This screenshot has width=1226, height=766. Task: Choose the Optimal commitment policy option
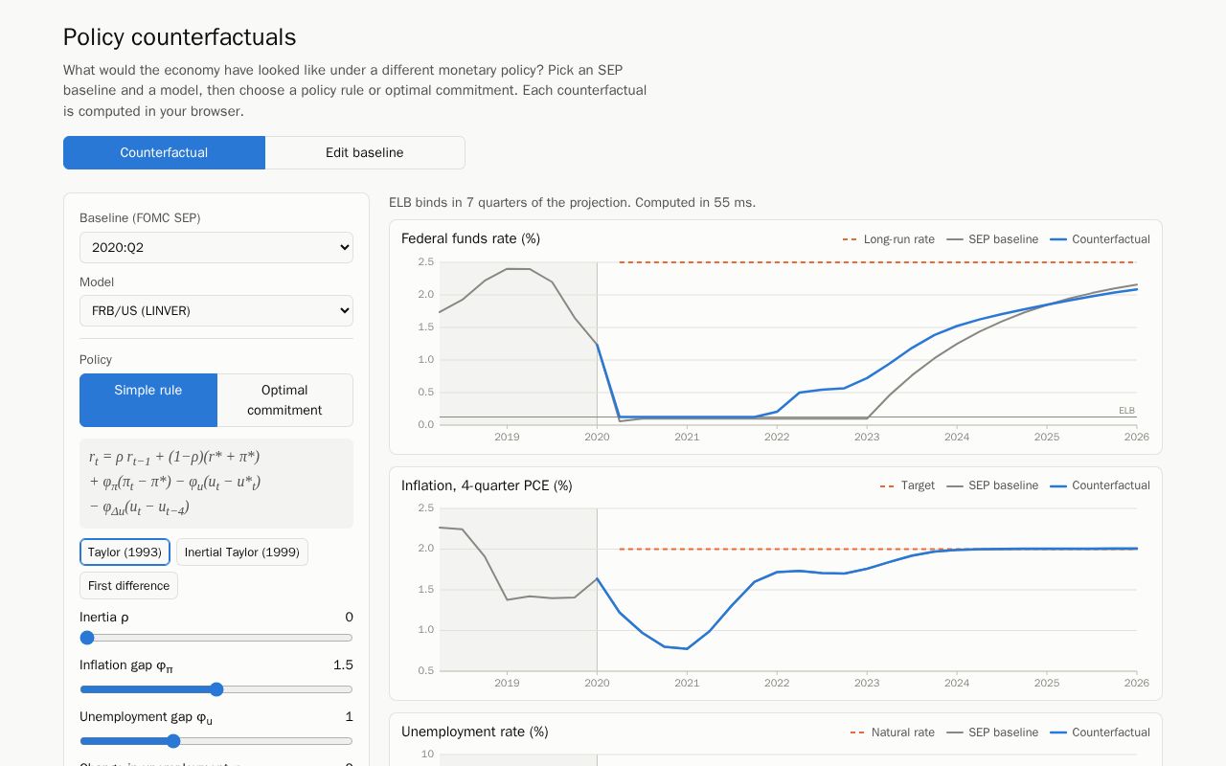pyautogui.click(x=284, y=400)
